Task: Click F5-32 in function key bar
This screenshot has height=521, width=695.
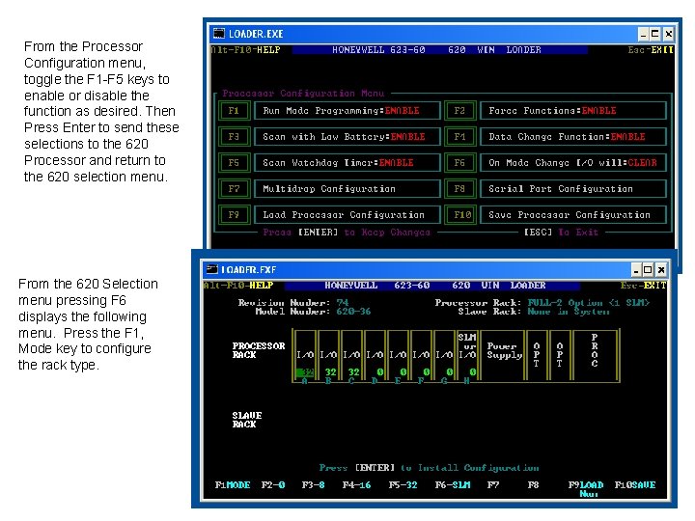Action: (x=403, y=485)
